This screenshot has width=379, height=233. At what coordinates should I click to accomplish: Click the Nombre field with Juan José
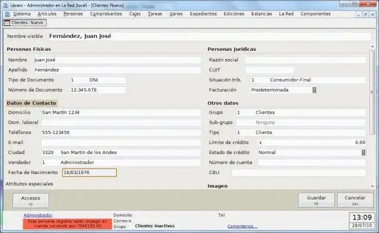pos(117,60)
